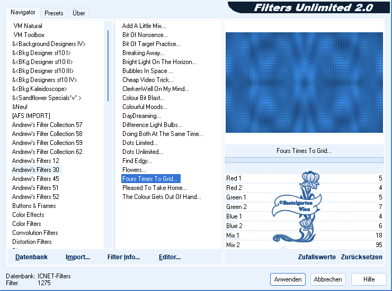392x291 pixels.
Task: Reset settings with Zurücksetzen
Action: (x=361, y=257)
